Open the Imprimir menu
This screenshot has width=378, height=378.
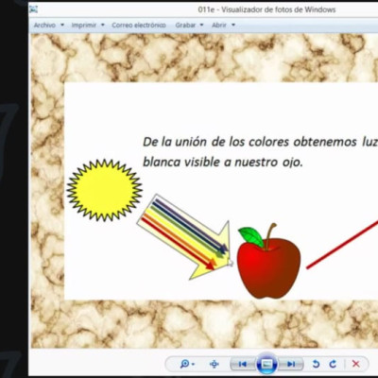click(83, 26)
